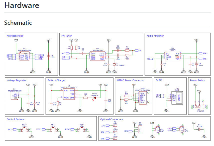Click the 32.768kHz crystal symbol X1
Image resolution: width=214 pixels, height=146 pixels.
(115, 64)
